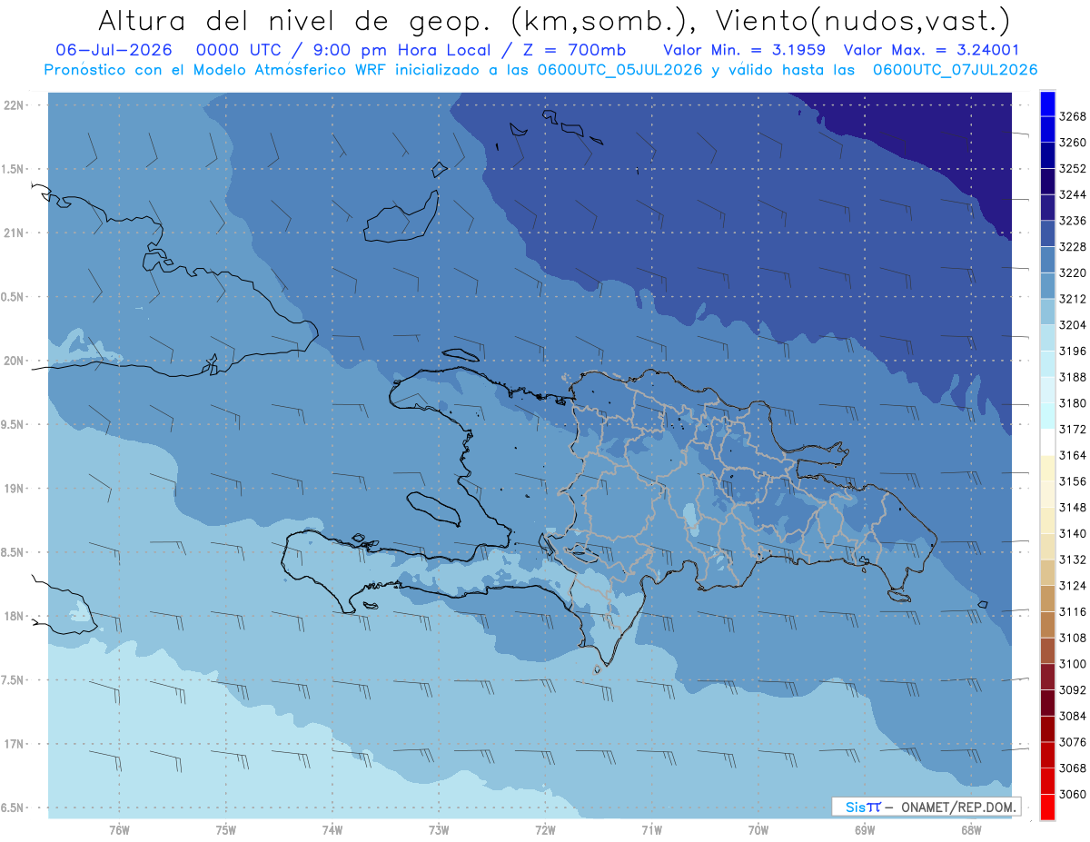Image resolution: width=1090 pixels, height=842 pixels.
Task: Click the 68W longitude label
Action: pyautogui.click(x=971, y=830)
